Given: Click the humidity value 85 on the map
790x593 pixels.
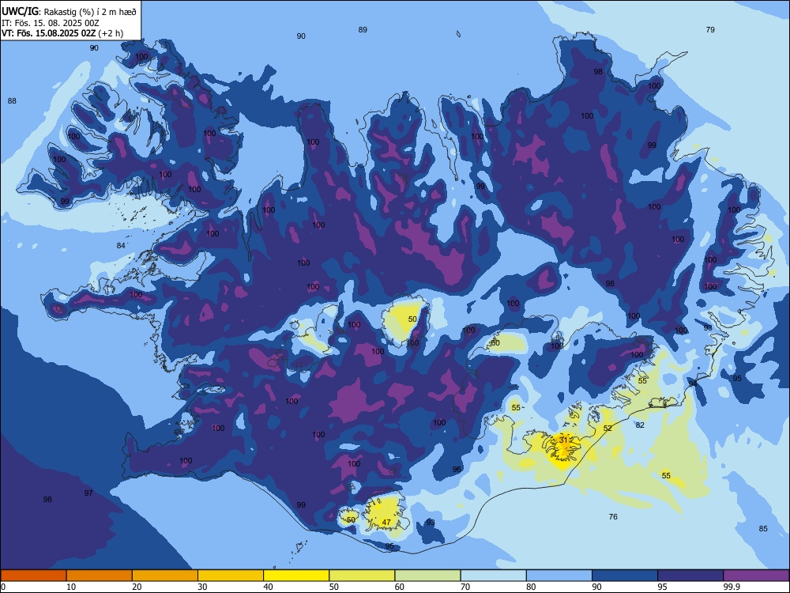Looking at the screenshot, I should click(763, 528).
